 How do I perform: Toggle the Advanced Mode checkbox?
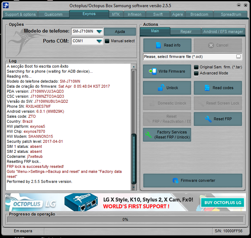point(196,73)
